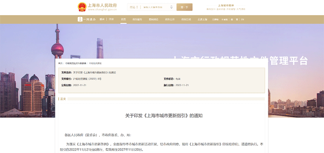The width and height of the screenshot is (324, 153).
Task: Go to the 政务公开 section
Action: point(170,19)
